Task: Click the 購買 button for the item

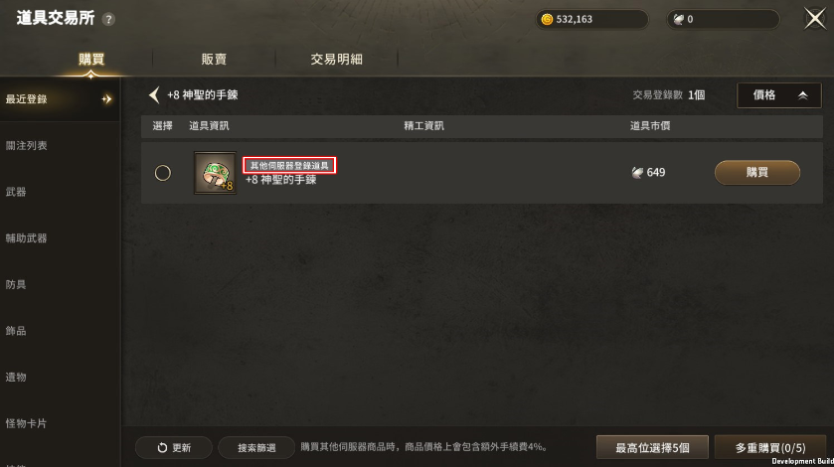Action: (x=756, y=172)
